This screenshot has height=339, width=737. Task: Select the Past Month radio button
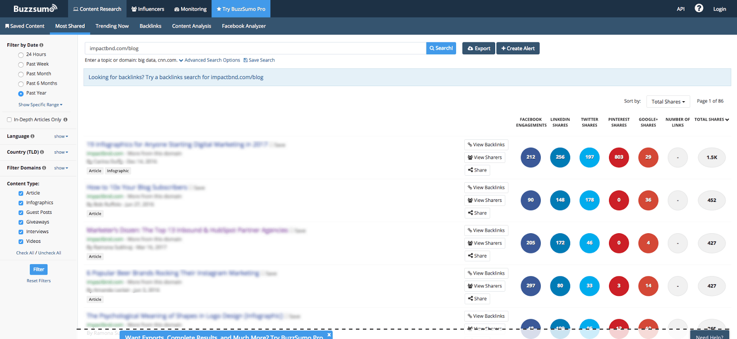point(21,74)
